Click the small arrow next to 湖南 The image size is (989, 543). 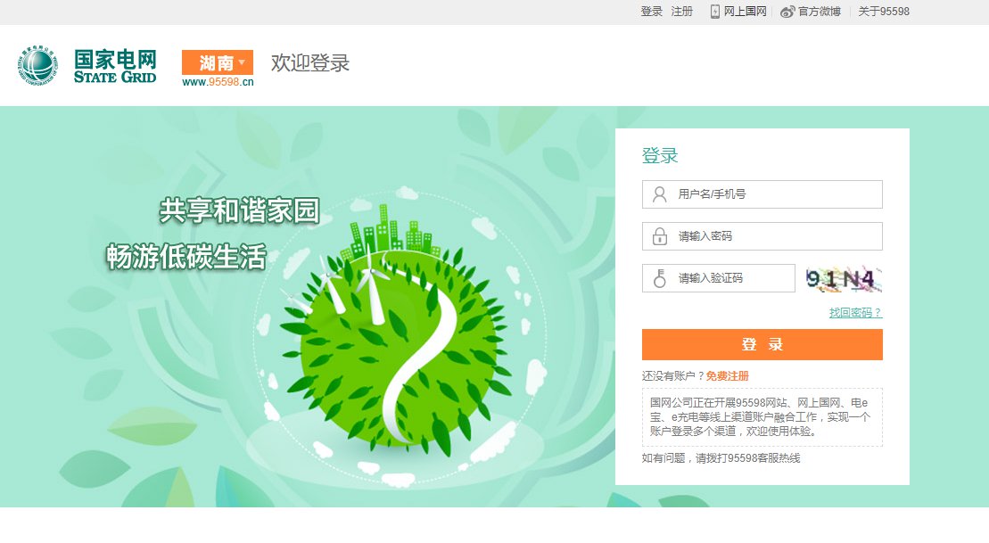coord(242,62)
